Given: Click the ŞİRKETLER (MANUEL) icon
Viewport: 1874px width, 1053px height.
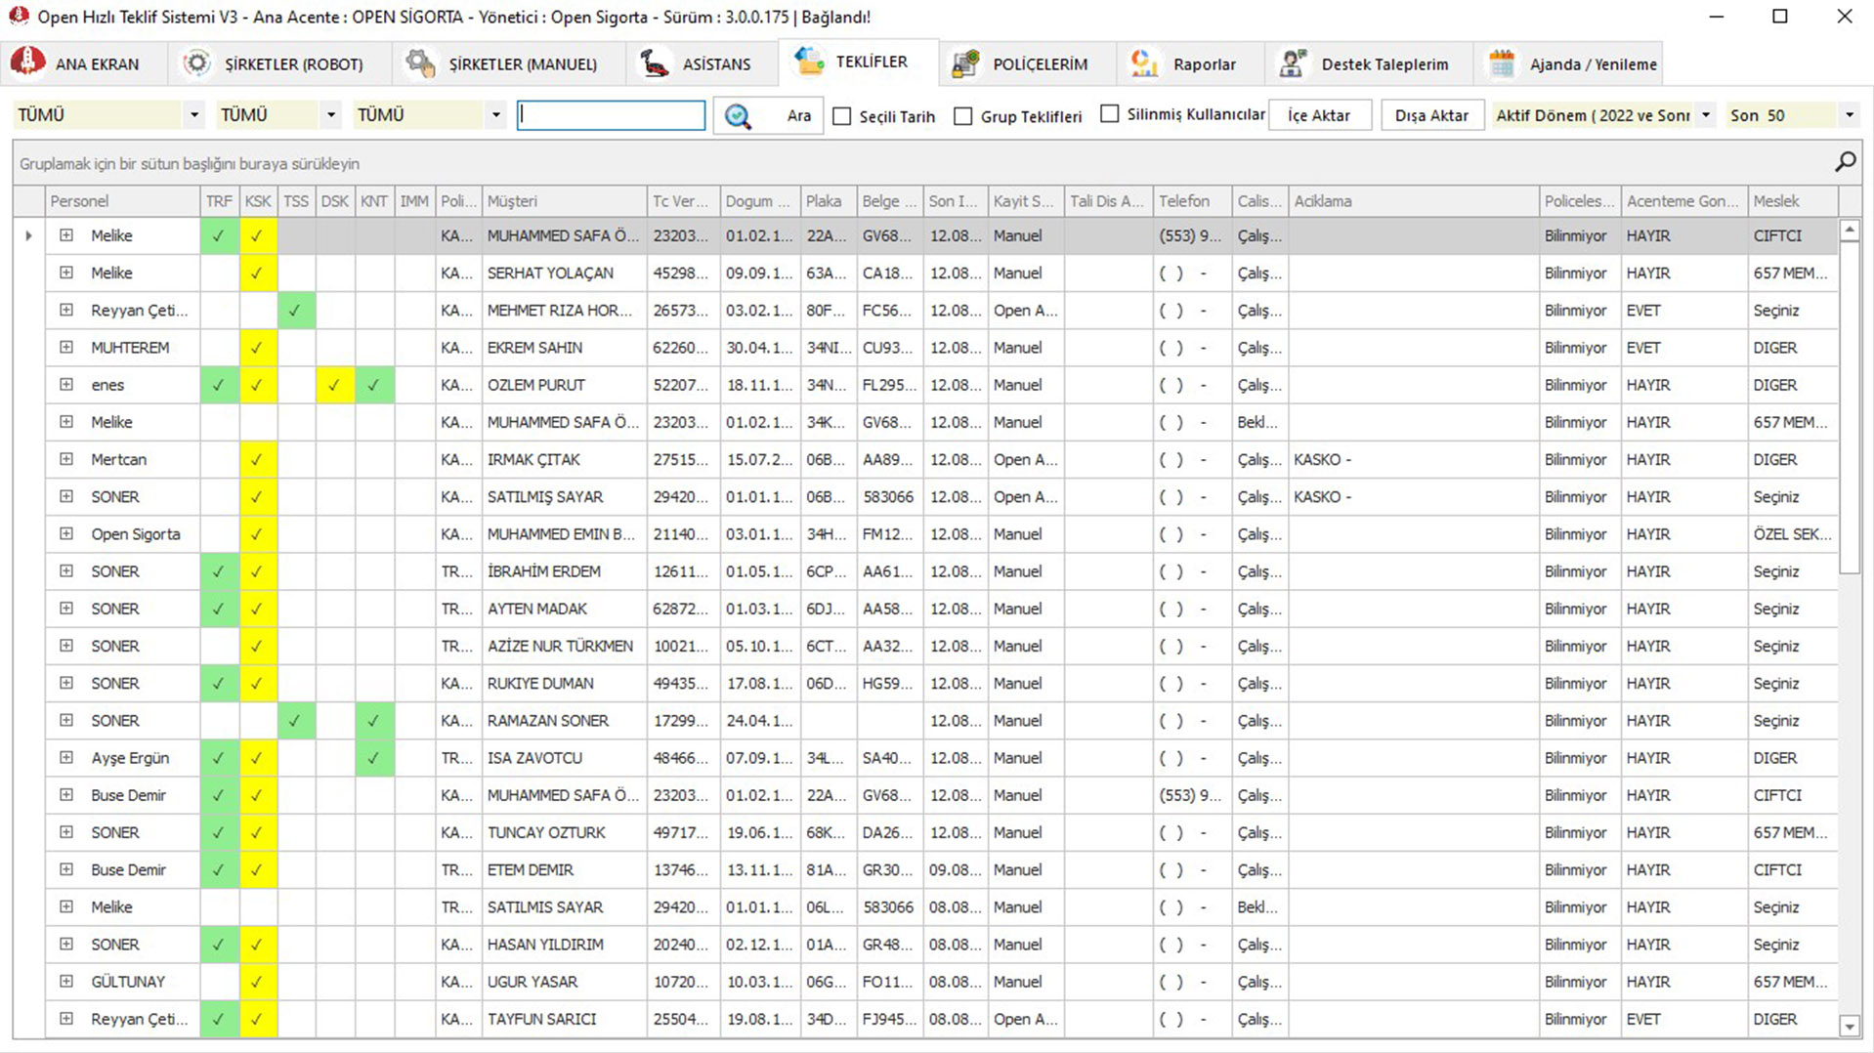Looking at the screenshot, I should (x=420, y=63).
